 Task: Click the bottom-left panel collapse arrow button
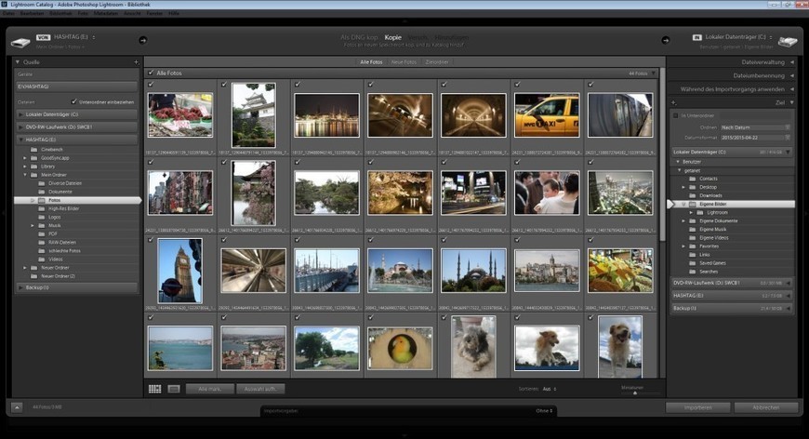click(x=17, y=407)
